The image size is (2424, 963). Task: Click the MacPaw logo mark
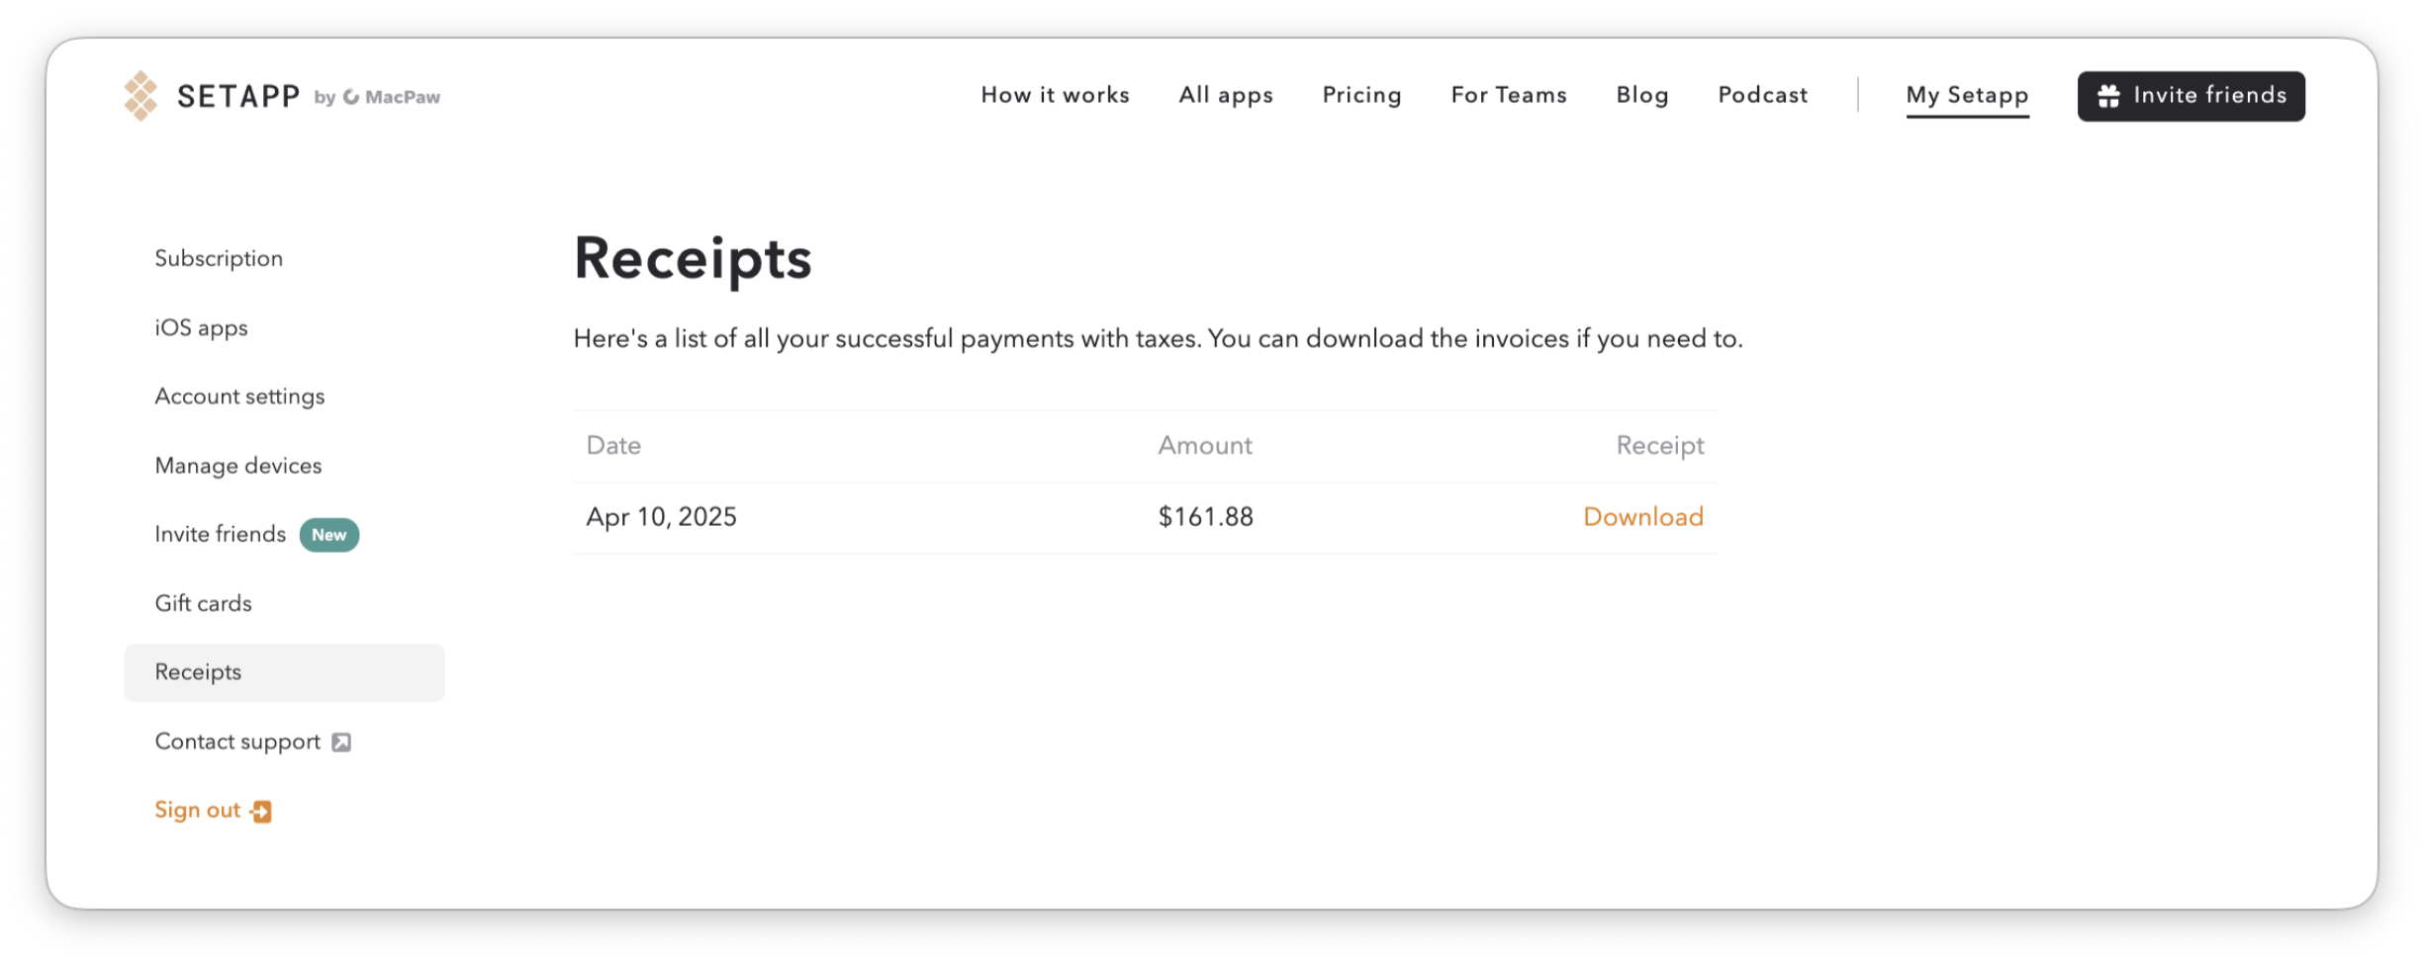pyautogui.click(x=351, y=97)
